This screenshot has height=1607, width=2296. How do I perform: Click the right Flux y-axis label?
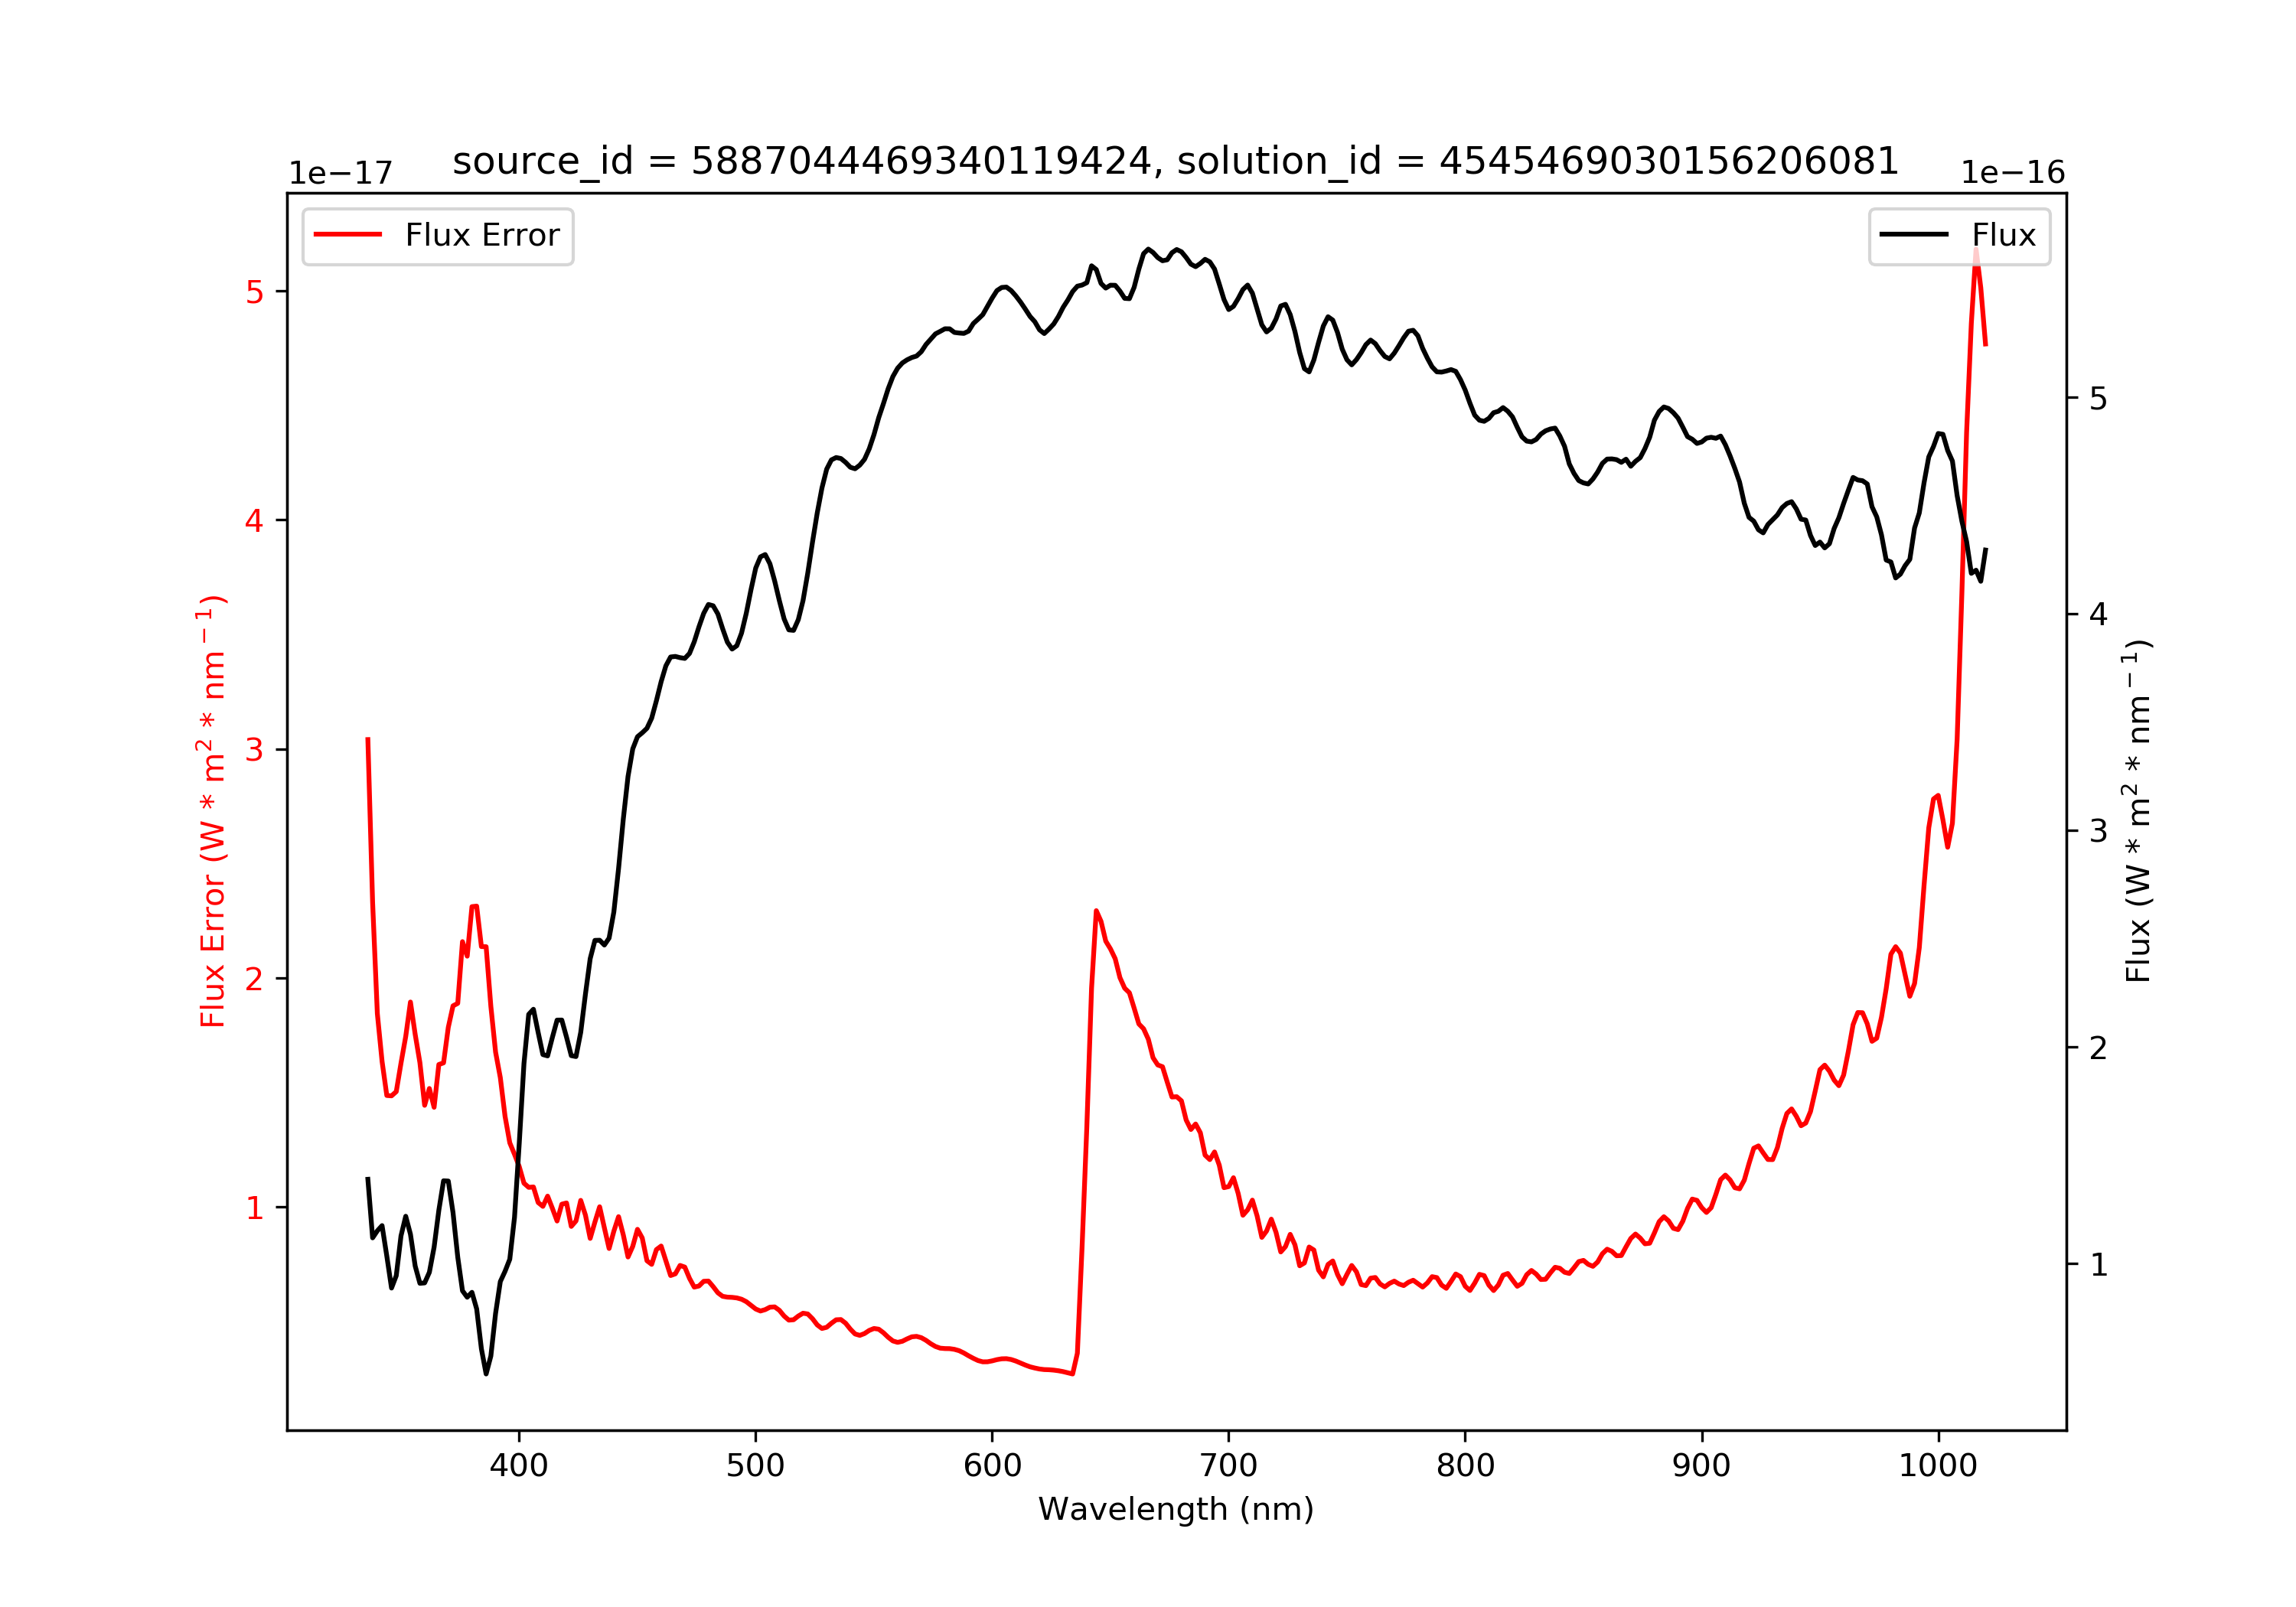(x=2137, y=811)
